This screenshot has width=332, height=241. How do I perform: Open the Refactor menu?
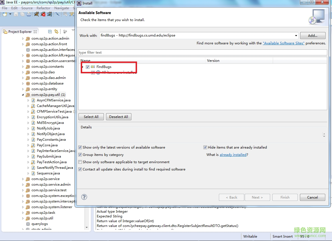(x=44, y=8)
